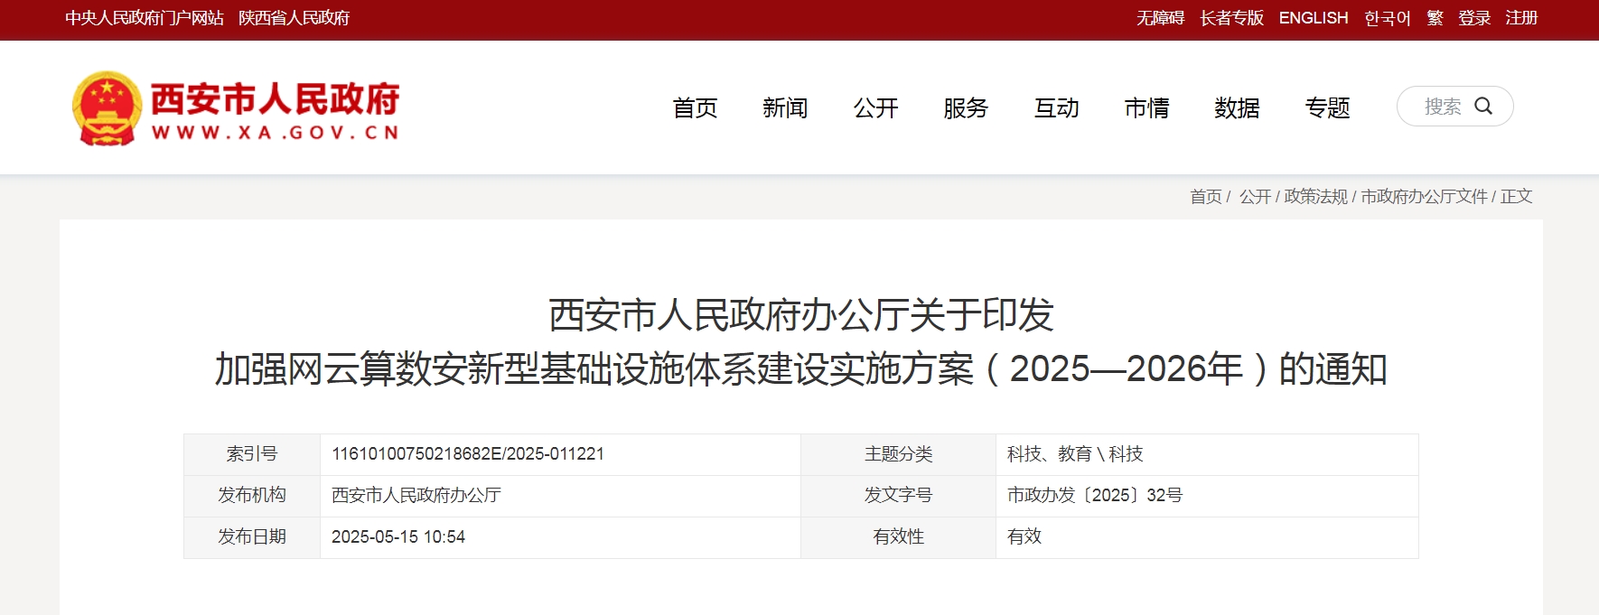Click the 注册 register link
The height and width of the screenshot is (615, 1599).
tap(1521, 18)
